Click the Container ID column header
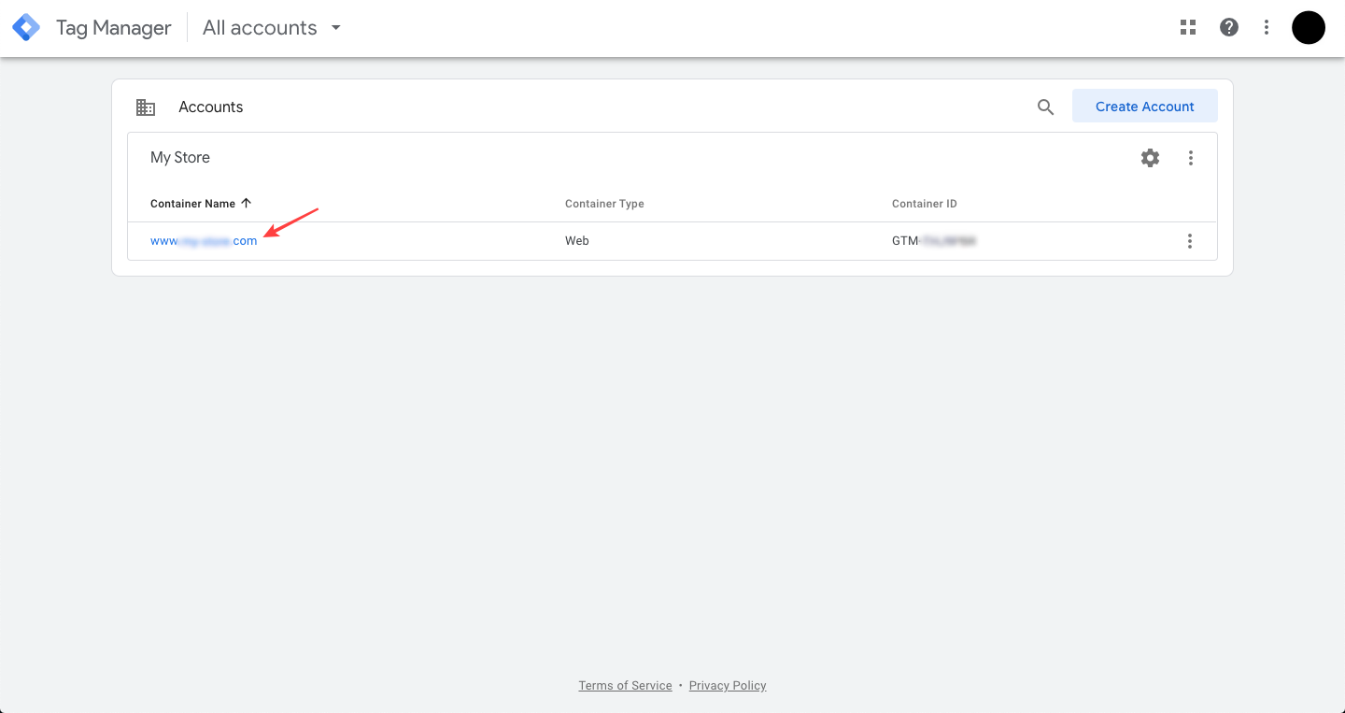This screenshot has height=713, width=1345. [924, 203]
